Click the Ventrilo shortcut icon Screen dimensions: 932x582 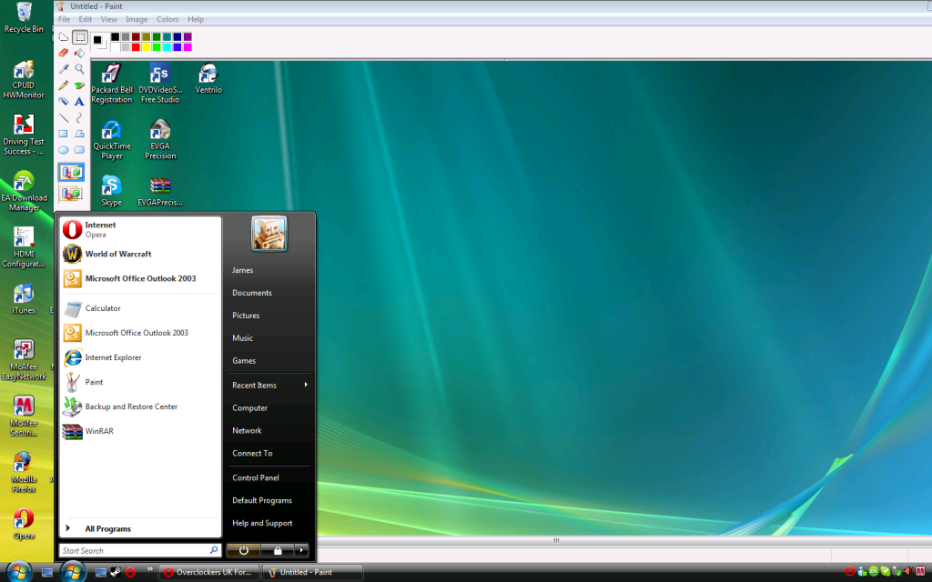tap(208, 78)
